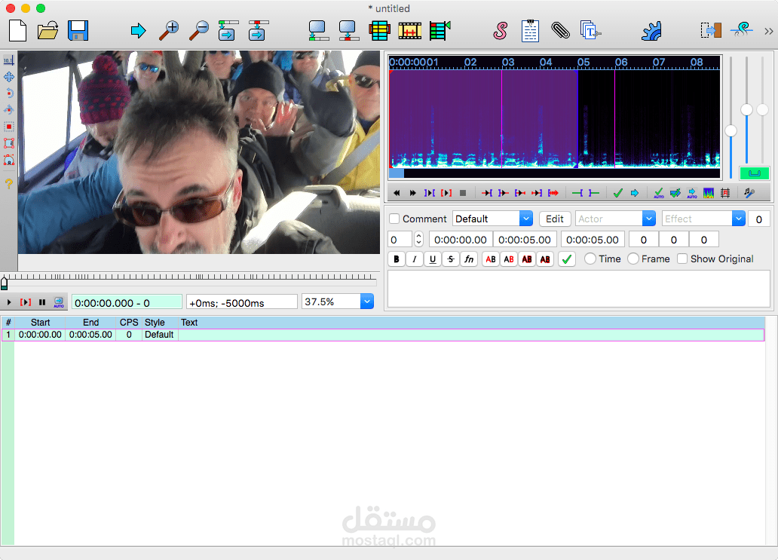Expand toolbar overflow chevrons
Screen dimensions: 778x560
click(x=768, y=31)
